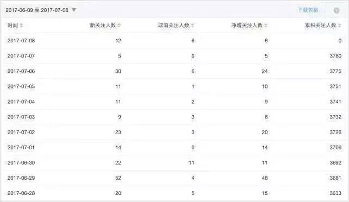Sort by 净增关注人数 column arrows
This screenshot has height=202, width=349.
click(x=266, y=26)
